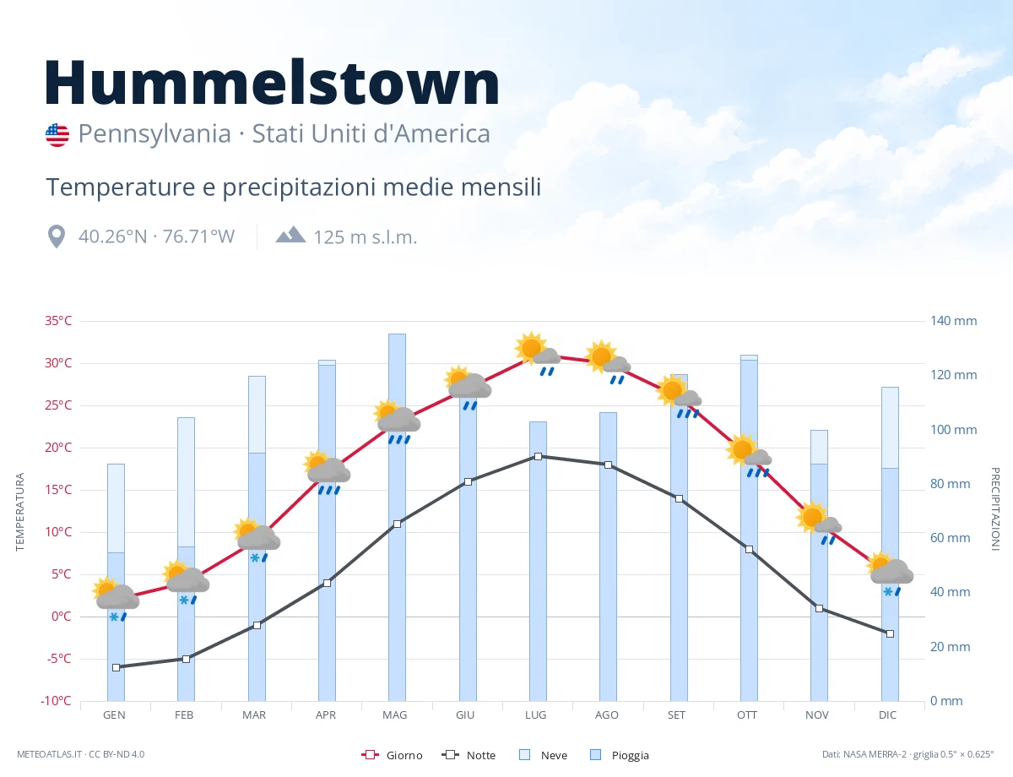
Task: Click the FEB weather icon
Action: (x=186, y=584)
